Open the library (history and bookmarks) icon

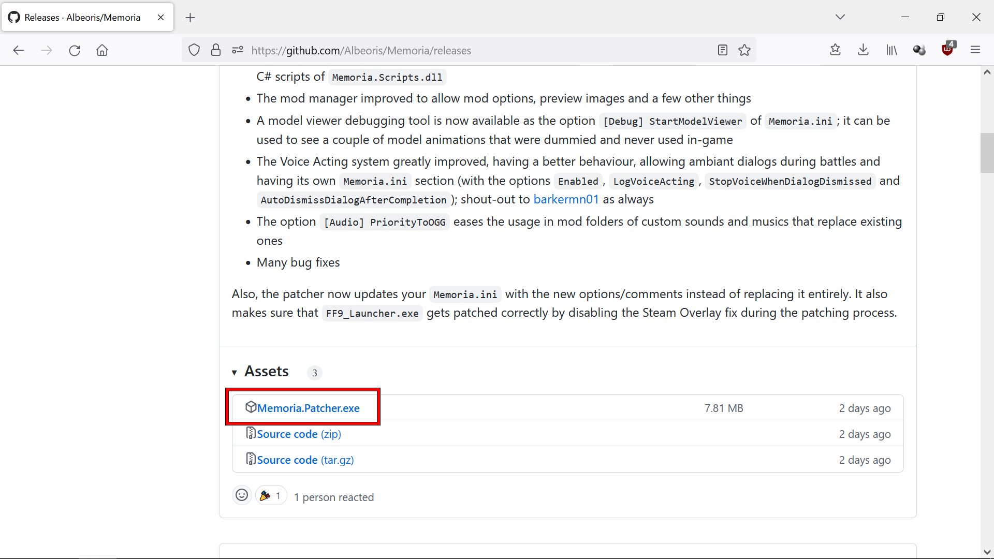point(891,50)
